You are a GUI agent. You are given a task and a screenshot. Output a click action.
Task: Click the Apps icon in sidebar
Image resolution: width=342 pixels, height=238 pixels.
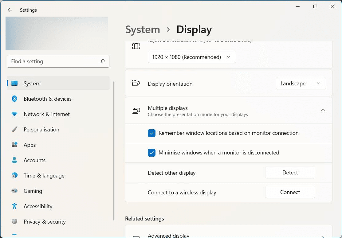click(x=14, y=145)
